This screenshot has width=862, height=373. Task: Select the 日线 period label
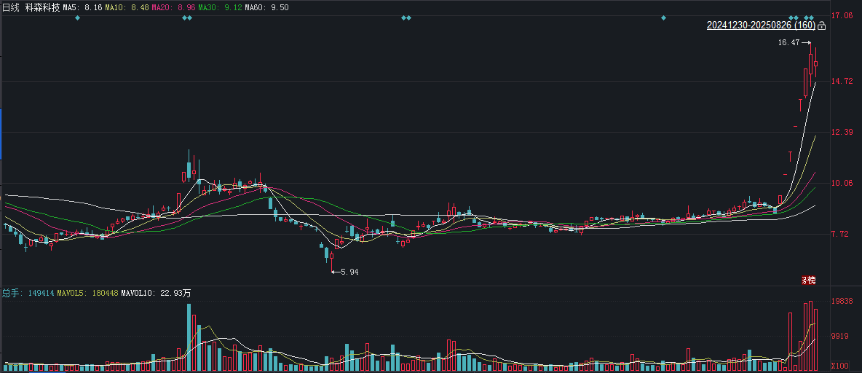coord(10,8)
